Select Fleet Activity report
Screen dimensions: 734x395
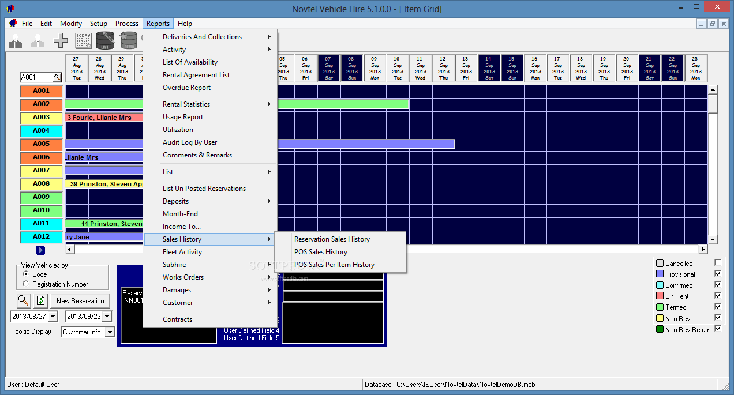[211, 252]
